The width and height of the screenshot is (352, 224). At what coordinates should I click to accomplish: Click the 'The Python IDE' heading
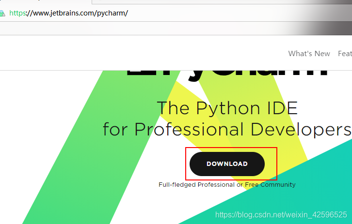[x=227, y=108]
